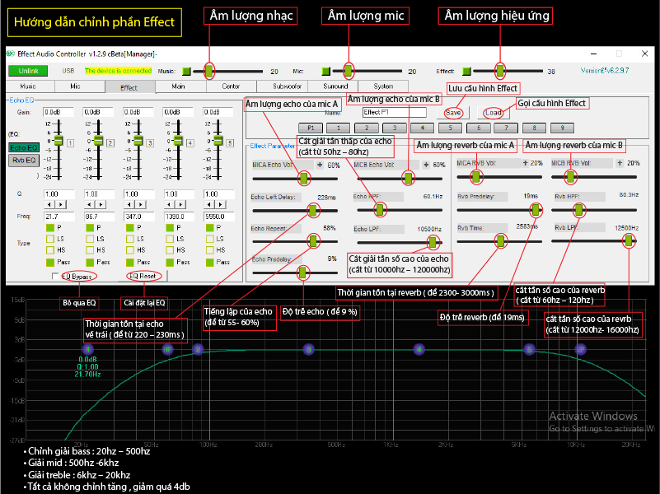Enable the HS type checkbox for band 2

[x=90, y=250]
